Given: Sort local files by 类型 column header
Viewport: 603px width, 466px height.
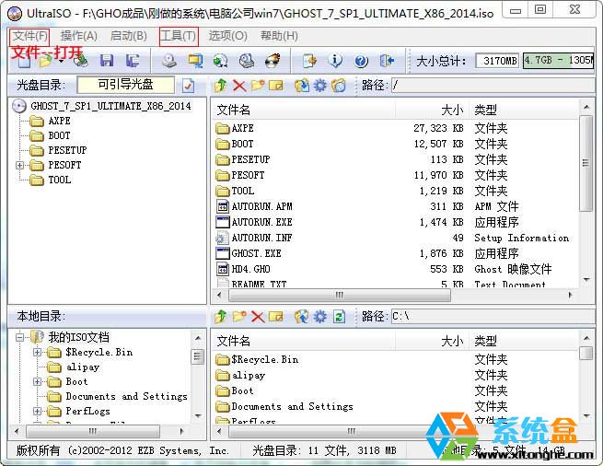Looking at the screenshot, I should tap(524, 341).
